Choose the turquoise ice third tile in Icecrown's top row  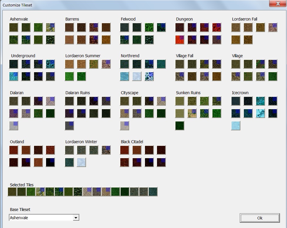(x=260, y=101)
